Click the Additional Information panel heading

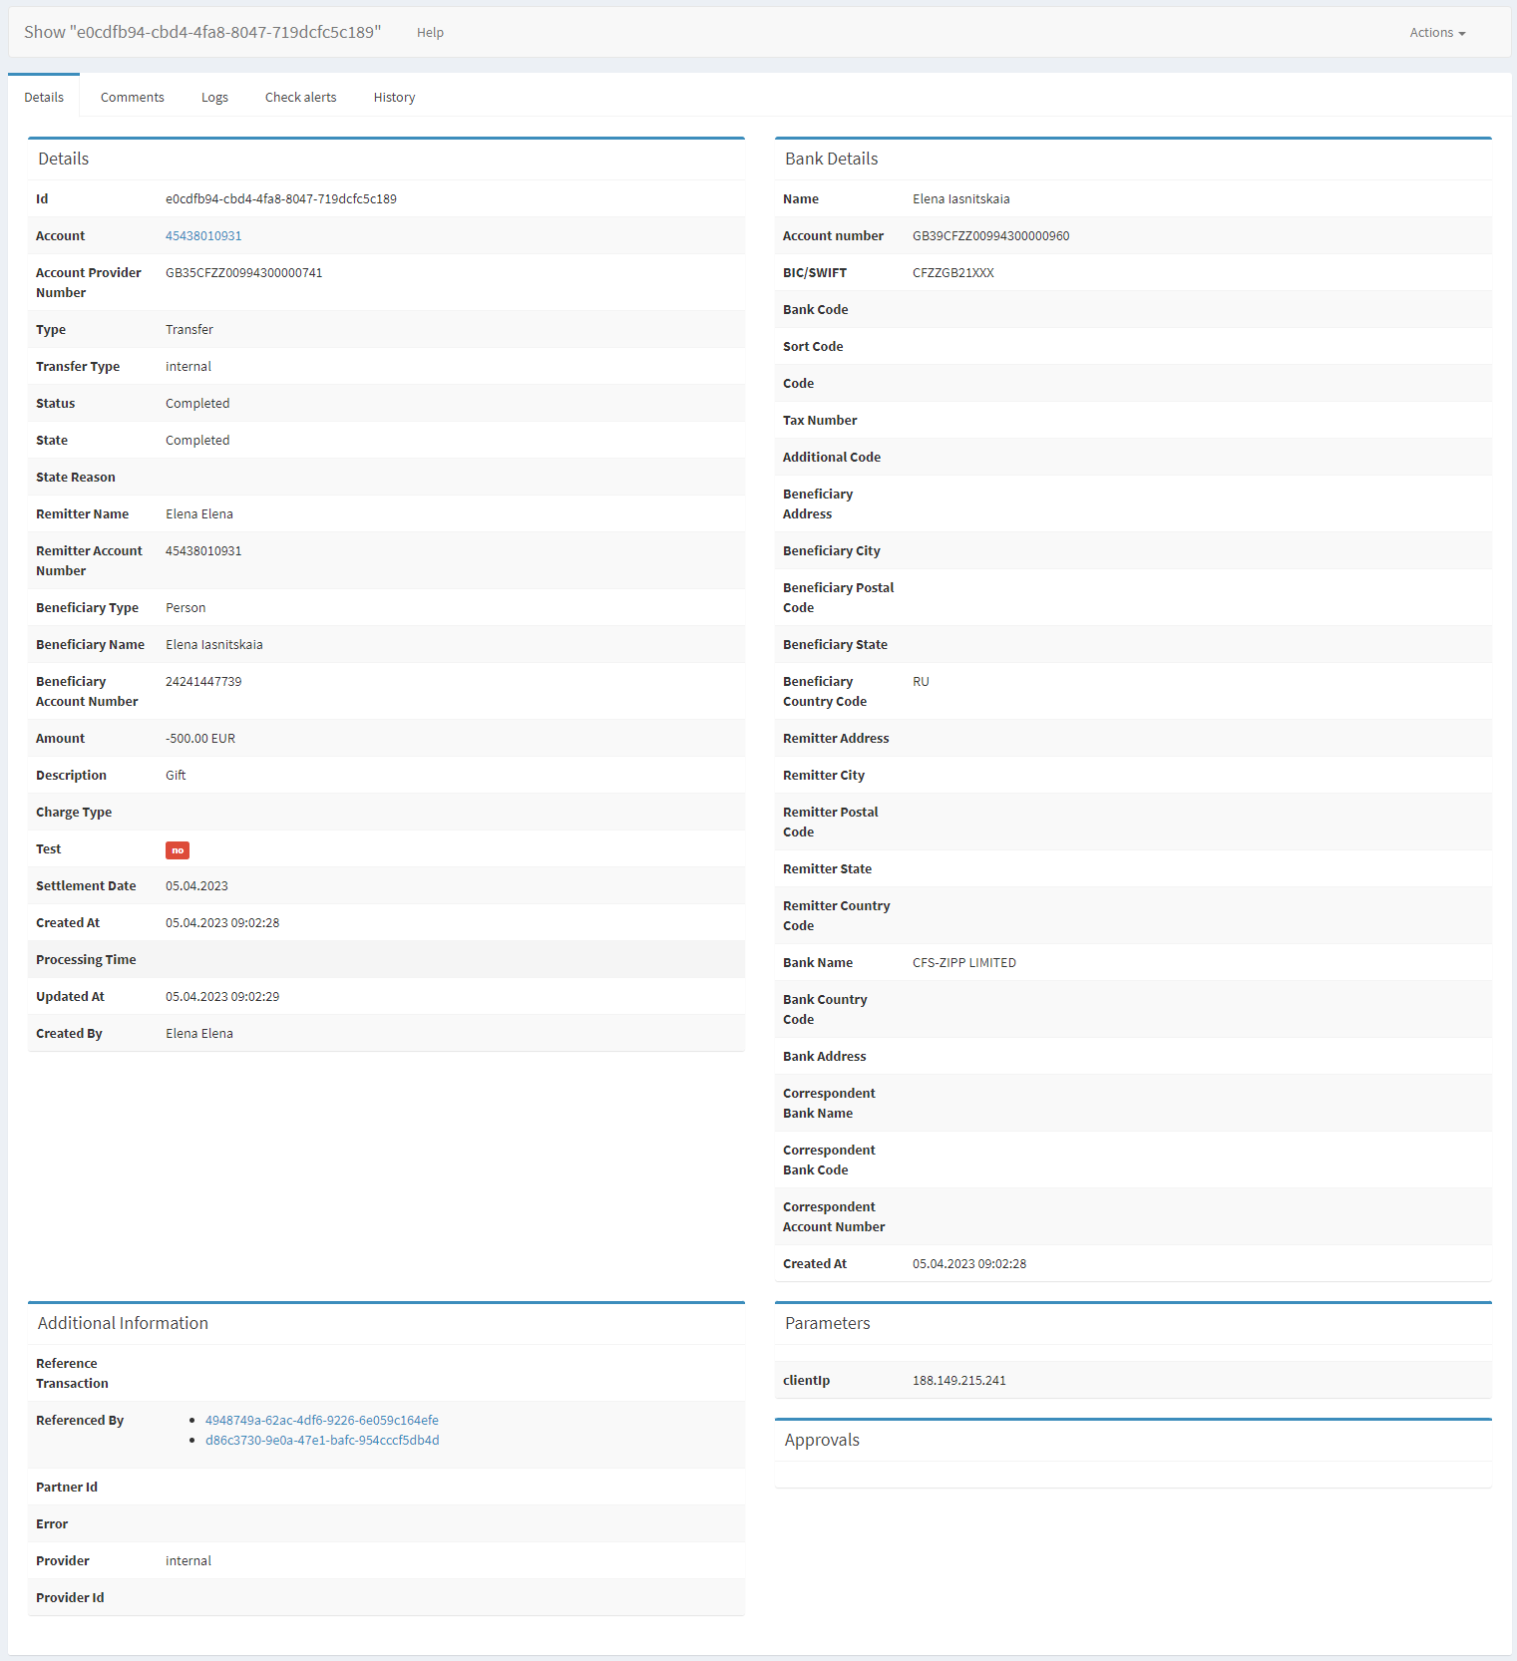pos(123,1324)
